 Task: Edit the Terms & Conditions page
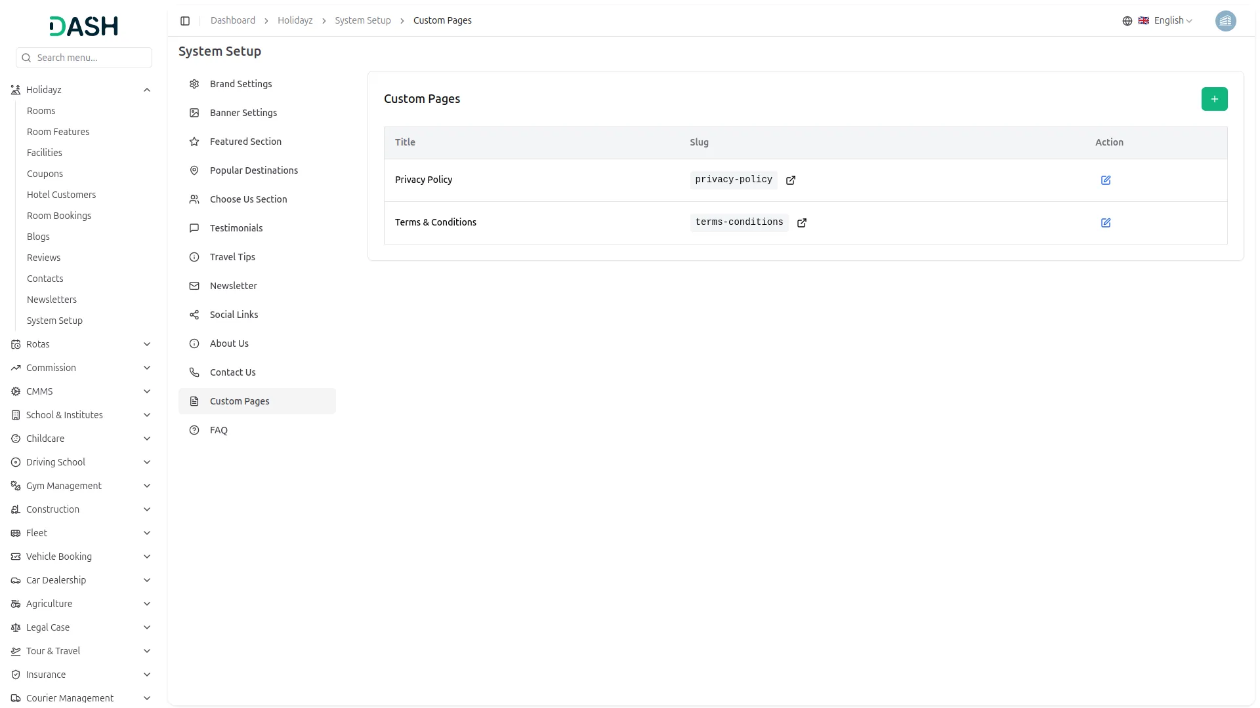pos(1105,223)
